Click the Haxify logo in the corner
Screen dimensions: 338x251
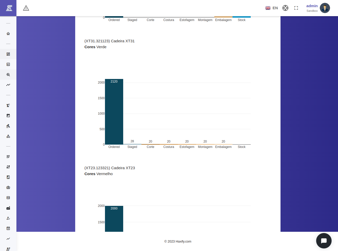(x=9, y=8)
